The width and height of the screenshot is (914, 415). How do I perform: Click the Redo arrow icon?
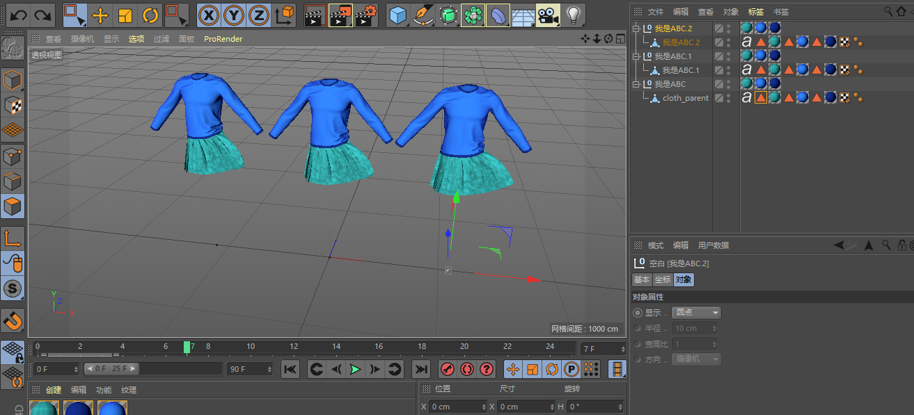(x=43, y=15)
